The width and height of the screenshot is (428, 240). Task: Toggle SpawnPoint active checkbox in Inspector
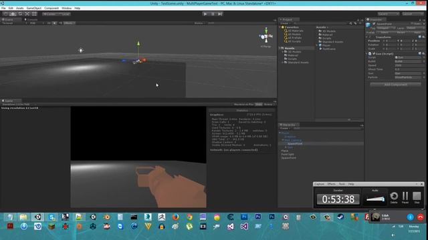[374, 24]
